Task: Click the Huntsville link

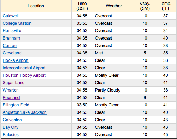Action: pyautogui.click(x=12, y=31)
